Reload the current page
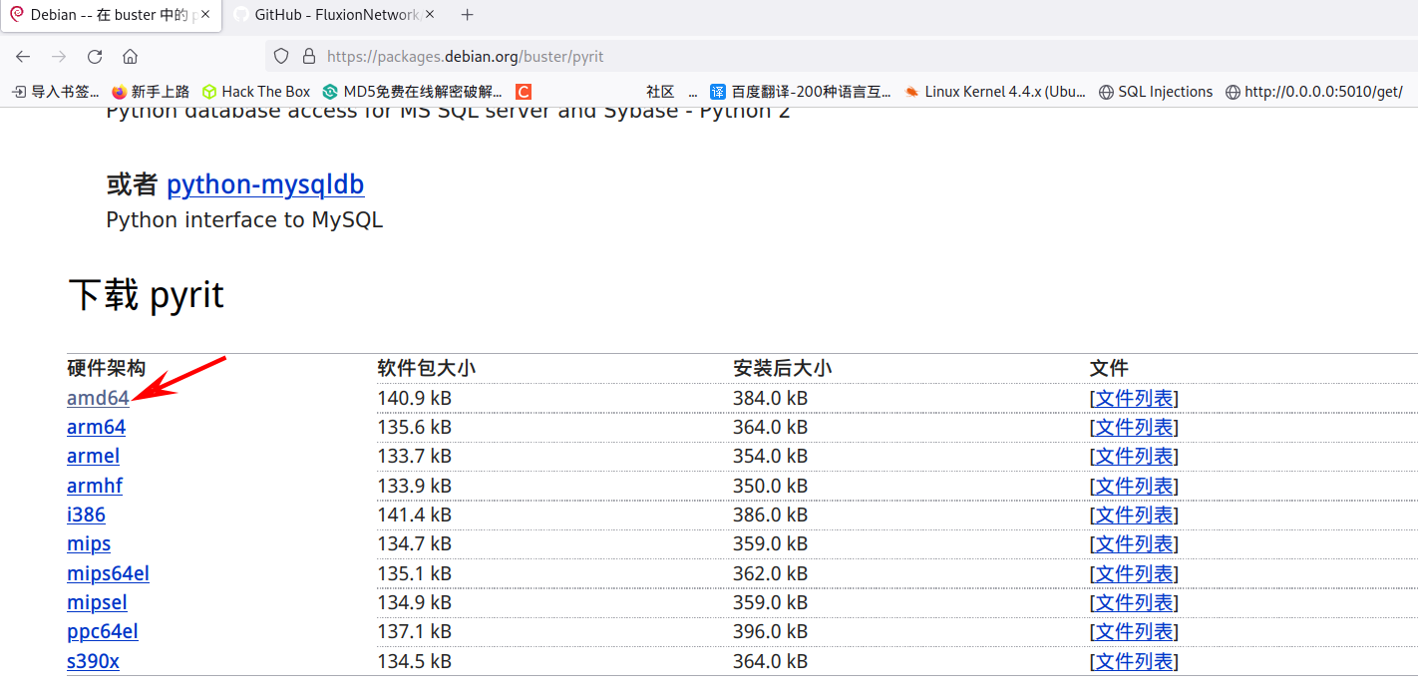This screenshot has width=1418, height=690. [x=96, y=57]
